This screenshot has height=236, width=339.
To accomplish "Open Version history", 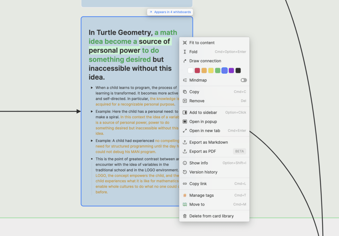I will 214,172.
